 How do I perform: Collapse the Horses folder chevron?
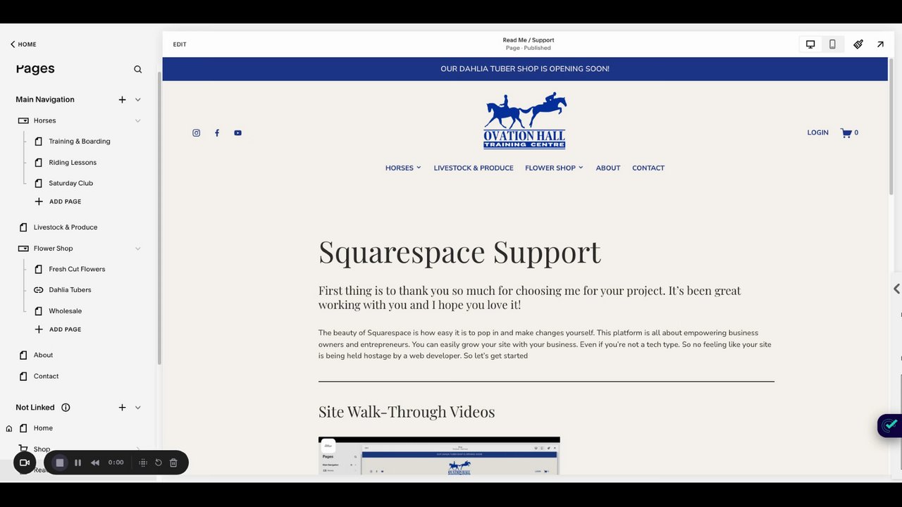138,120
